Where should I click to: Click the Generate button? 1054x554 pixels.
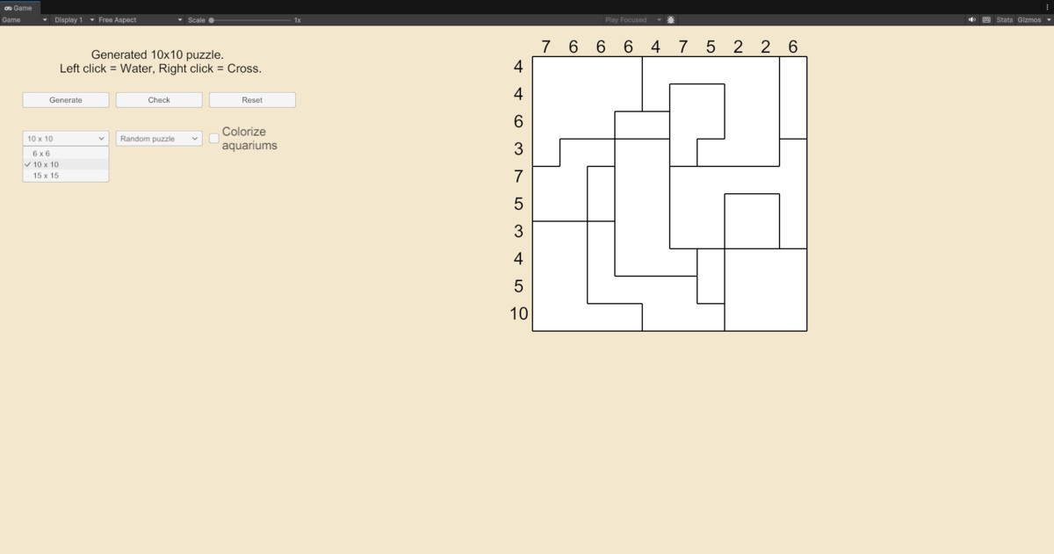pos(66,100)
